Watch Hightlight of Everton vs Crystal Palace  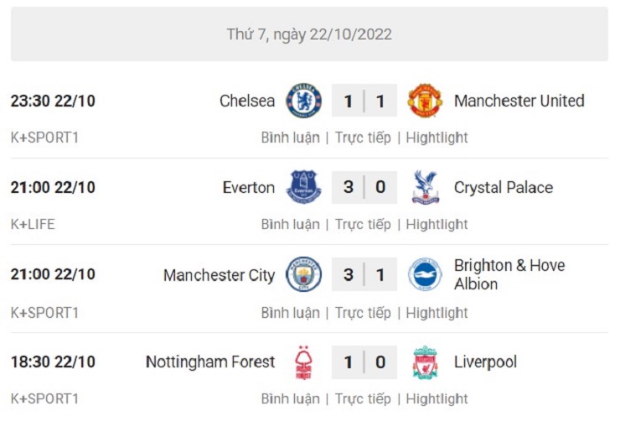(x=437, y=224)
